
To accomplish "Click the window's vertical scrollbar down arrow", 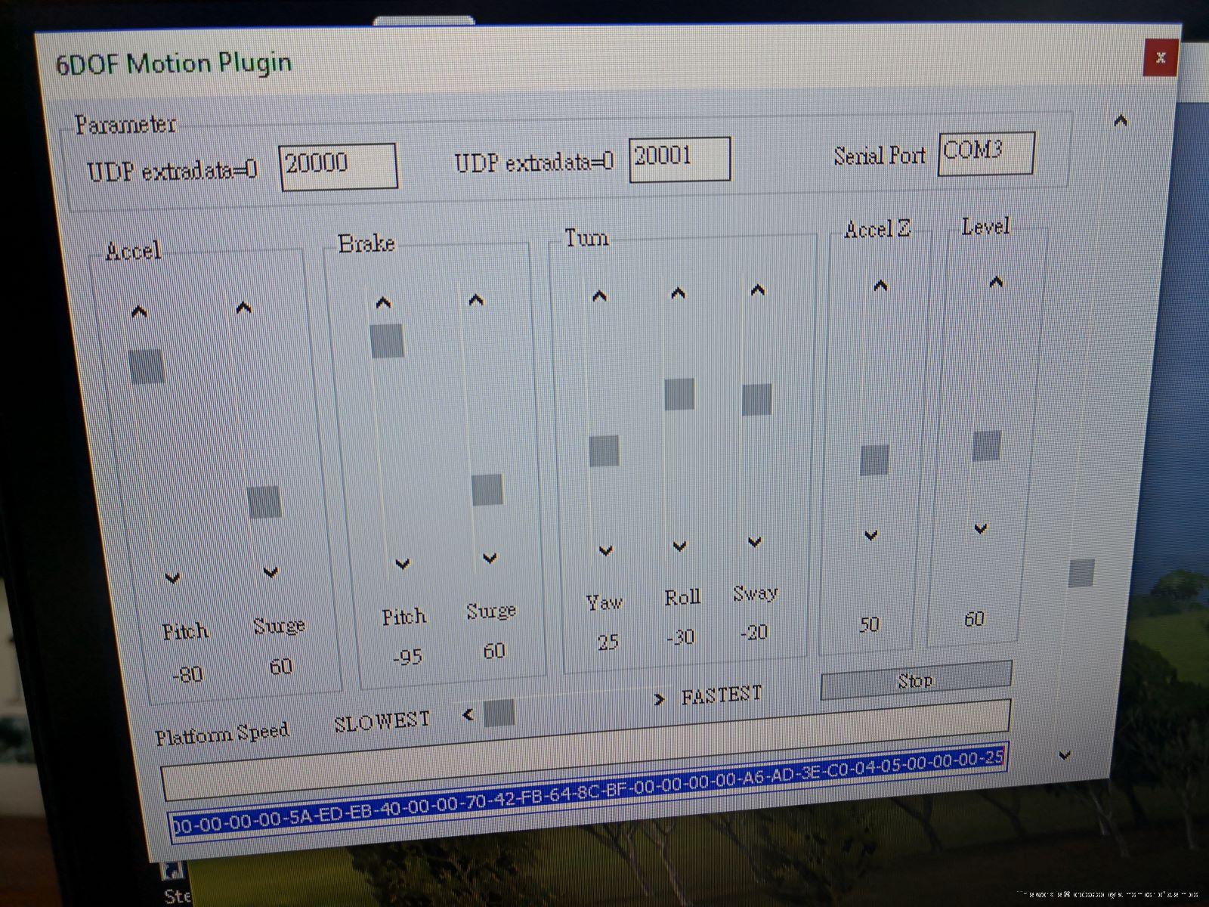I will click(x=1065, y=754).
